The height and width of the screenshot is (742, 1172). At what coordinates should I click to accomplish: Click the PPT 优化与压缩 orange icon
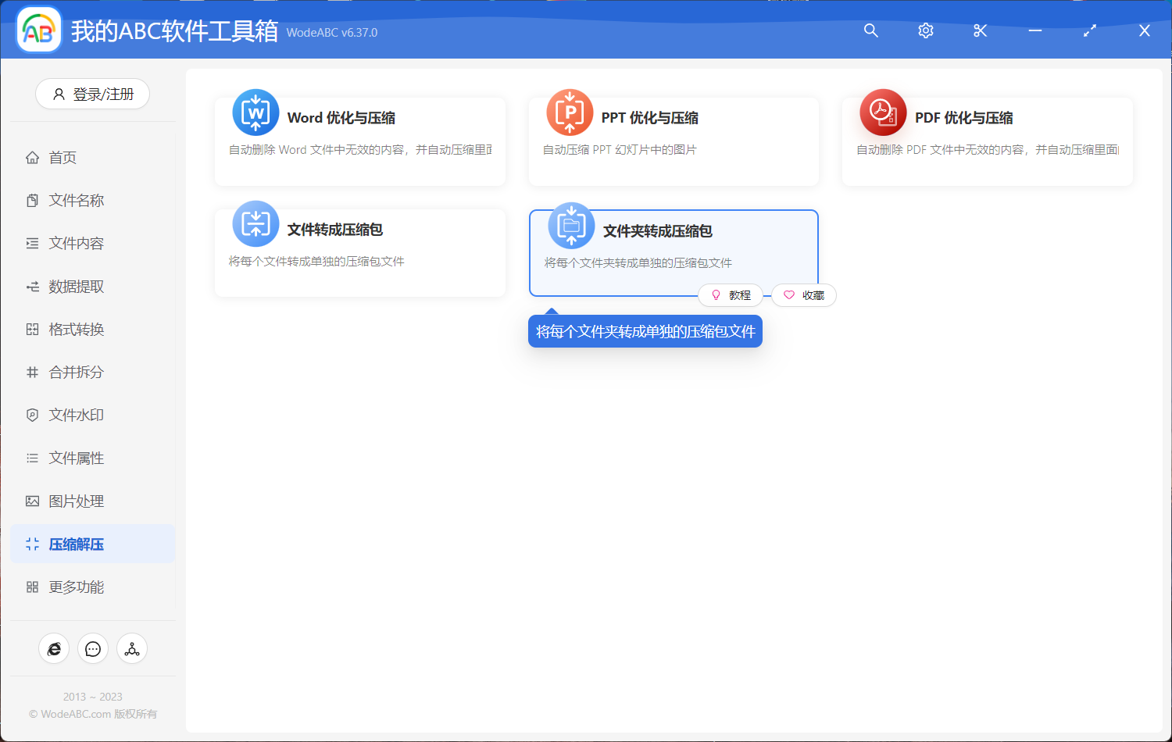[x=570, y=112]
